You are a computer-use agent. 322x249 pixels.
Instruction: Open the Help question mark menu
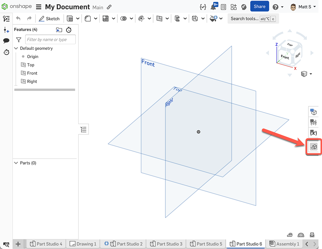click(x=278, y=7)
